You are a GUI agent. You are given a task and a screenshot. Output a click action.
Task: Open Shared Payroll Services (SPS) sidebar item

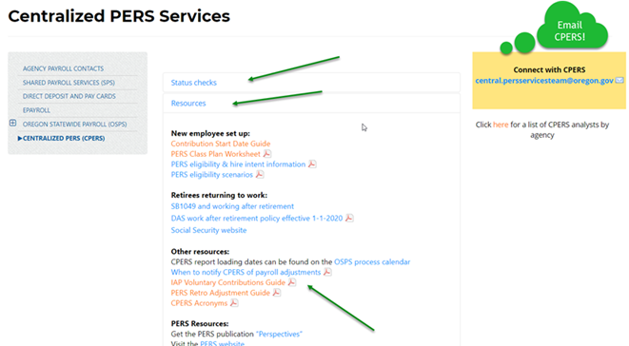[x=69, y=83]
